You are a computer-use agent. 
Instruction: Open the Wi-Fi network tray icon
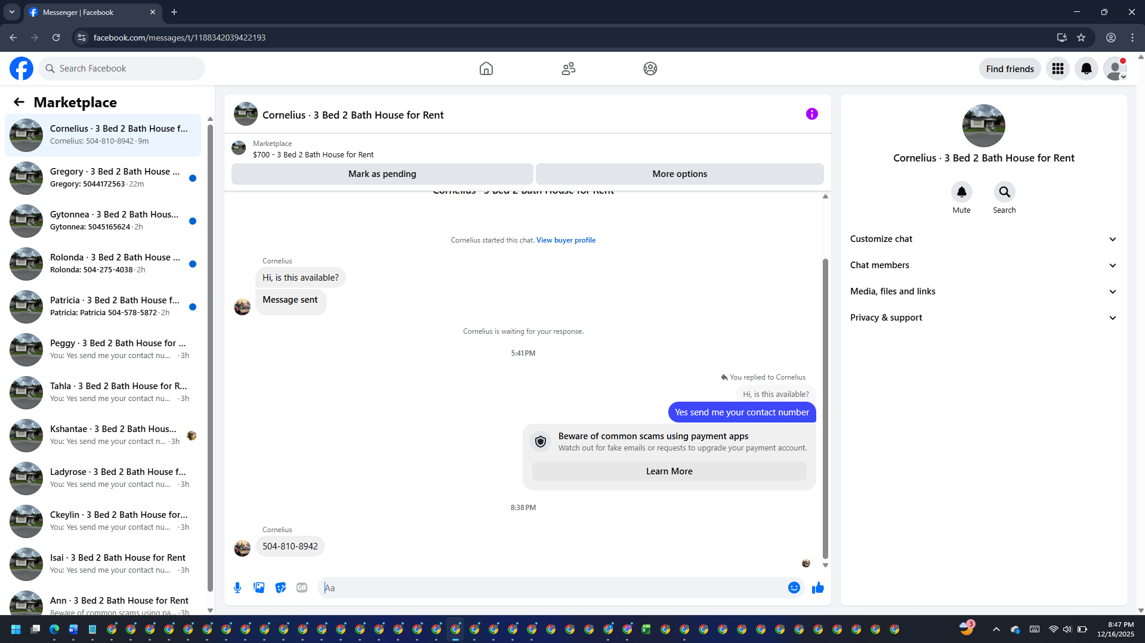1053,629
